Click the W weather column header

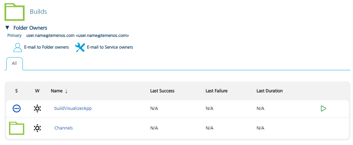[x=37, y=91]
